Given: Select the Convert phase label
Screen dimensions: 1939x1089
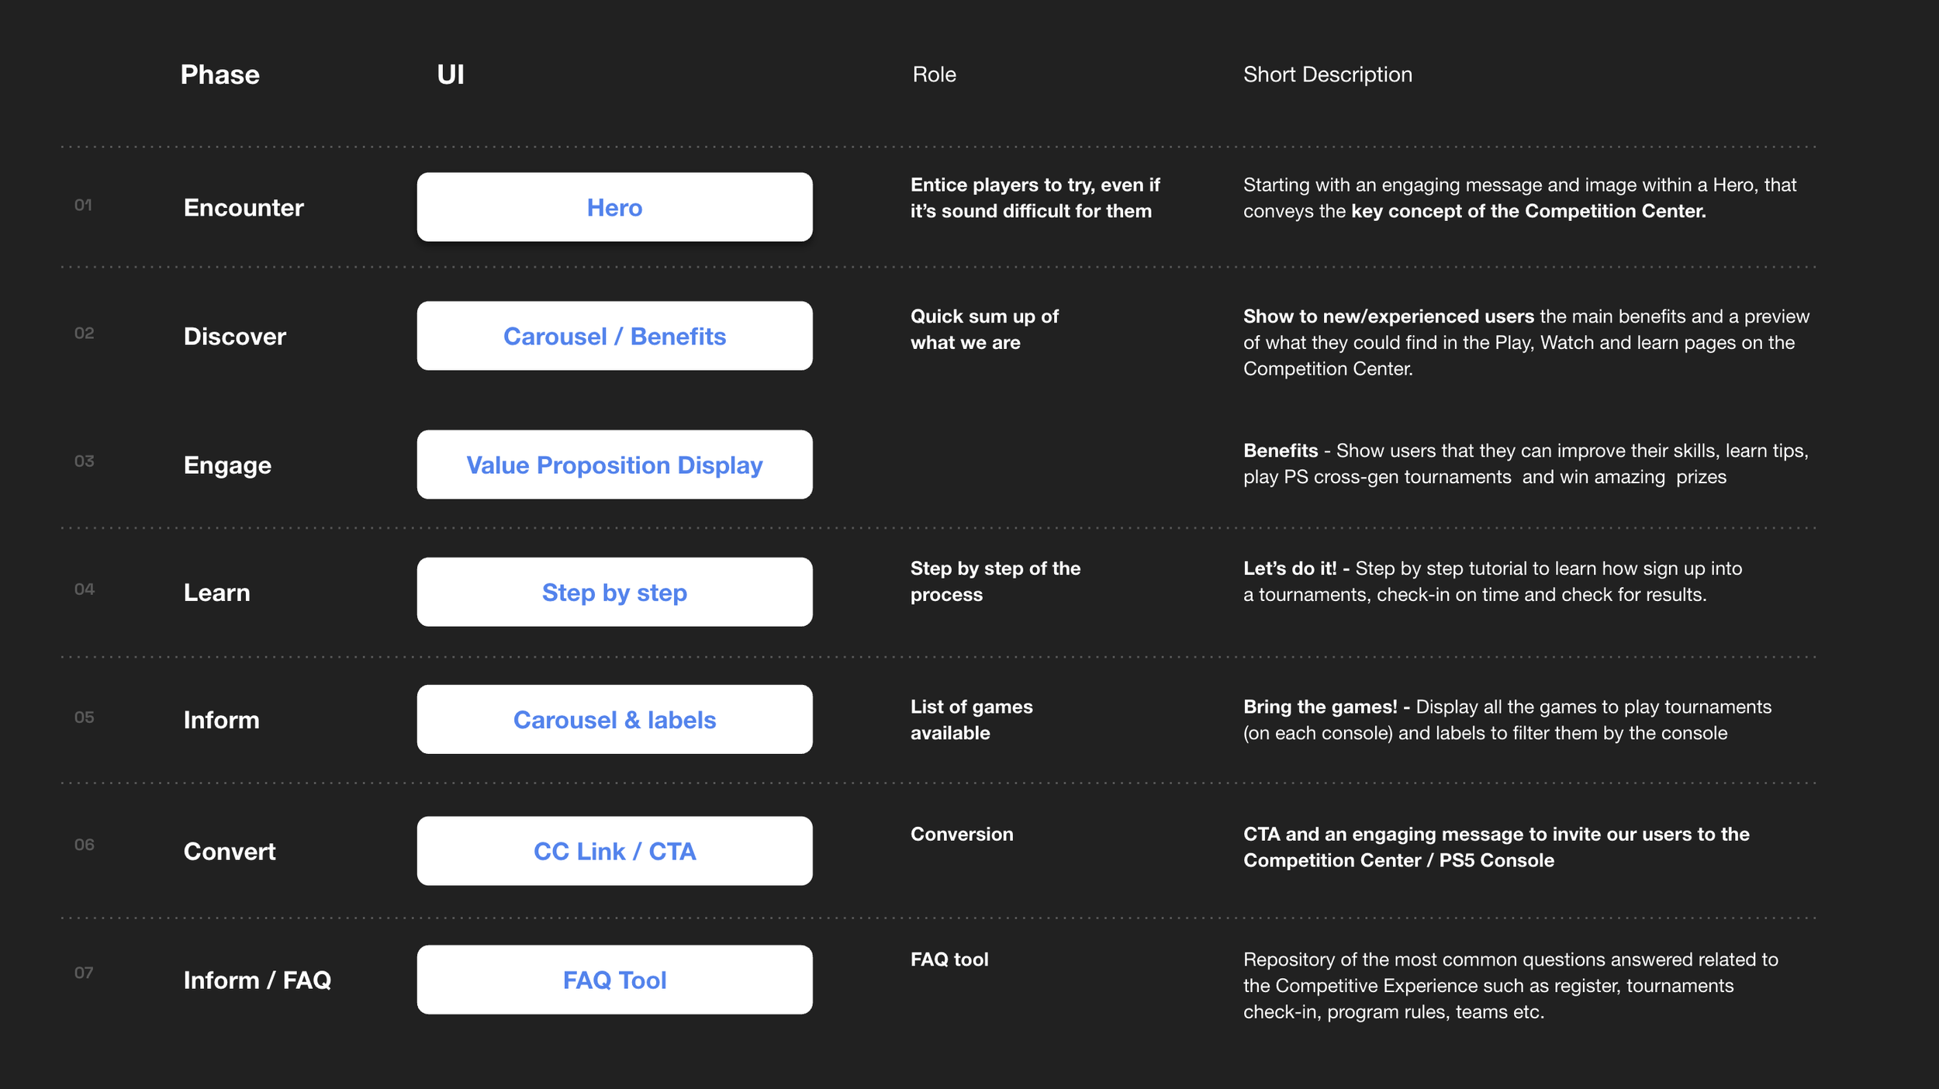Looking at the screenshot, I should [x=230, y=852].
